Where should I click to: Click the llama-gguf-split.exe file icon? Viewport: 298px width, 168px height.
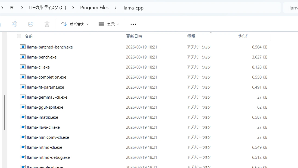(x=23, y=107)
